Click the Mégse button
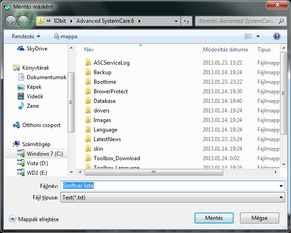The image size is (291, 233). coord(260,218)
